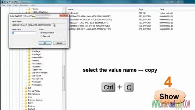195x110 pixels.
Task: Click the User Shell Folders folder icon
Action: 29,73
